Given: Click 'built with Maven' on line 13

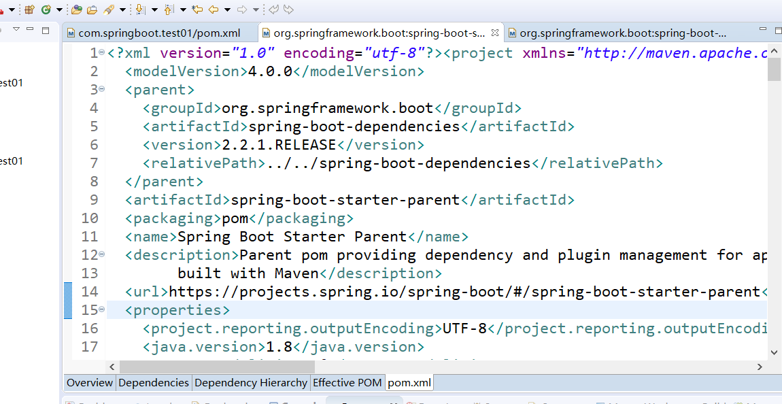Looking at the screenshot, I should tap(248, 273).
